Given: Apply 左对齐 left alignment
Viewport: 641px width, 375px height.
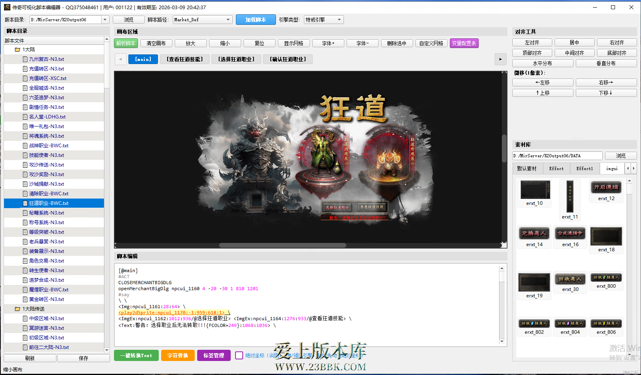Looking at the screenshot, I should [531, 42].
